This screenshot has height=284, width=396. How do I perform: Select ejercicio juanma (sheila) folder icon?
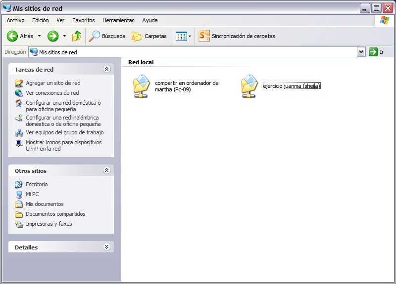click(249, 86)
